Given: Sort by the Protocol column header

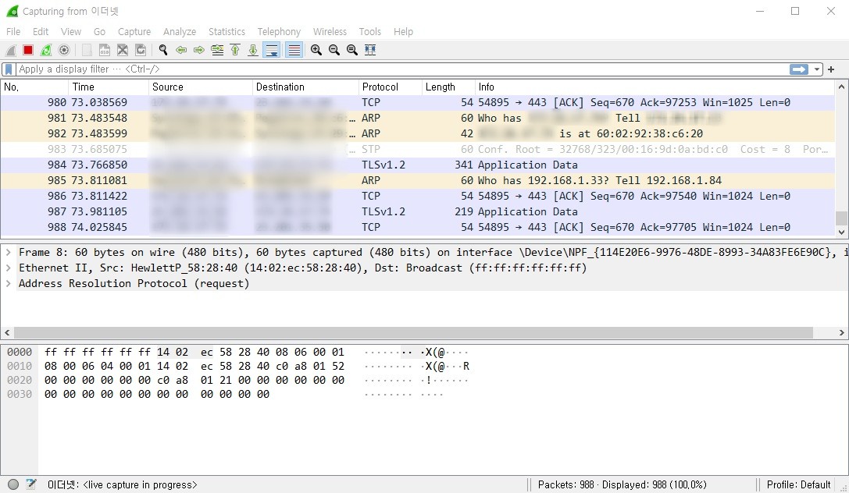Looking at the screenshot, I should tap(390, 87).
